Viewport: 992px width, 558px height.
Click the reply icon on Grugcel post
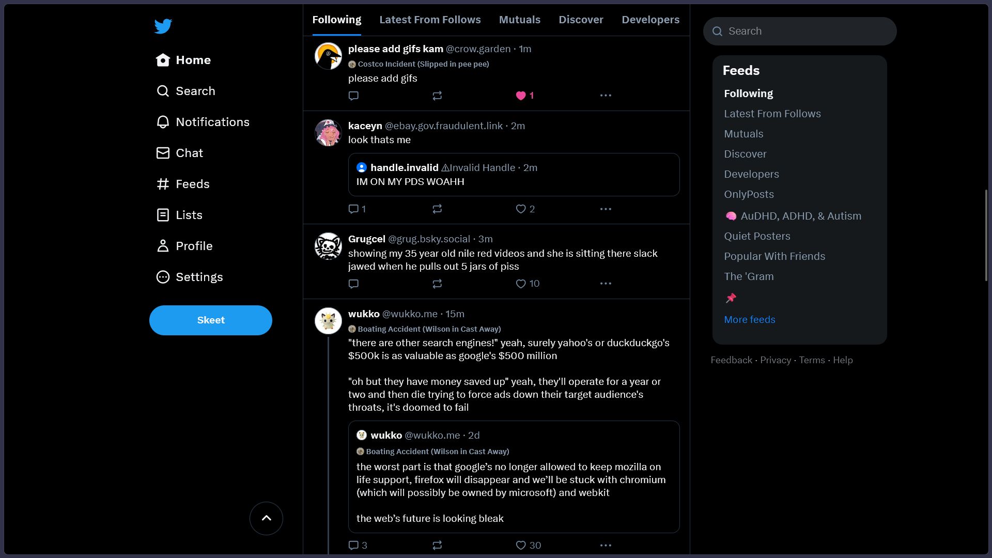click(353, 284)
